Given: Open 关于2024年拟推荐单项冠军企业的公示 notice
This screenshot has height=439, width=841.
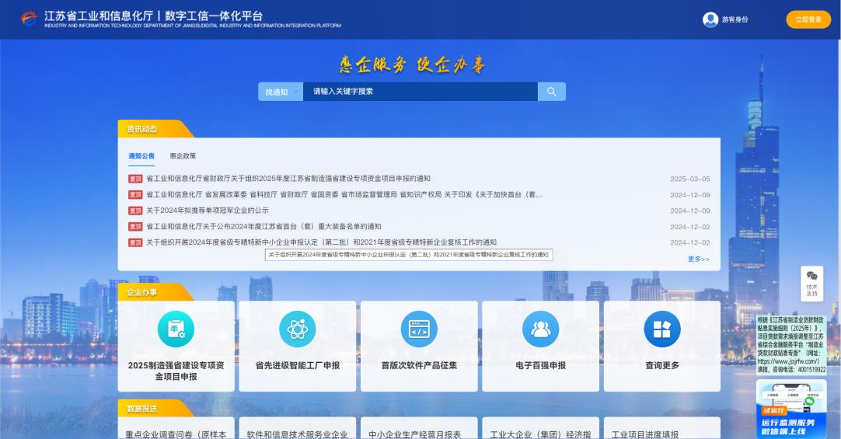Looking at the screenshot, I should (208, 211).
